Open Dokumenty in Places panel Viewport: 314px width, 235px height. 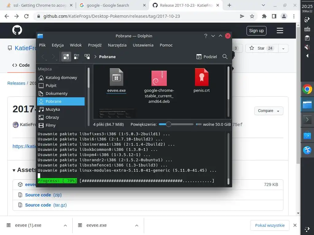coord(61,94)
